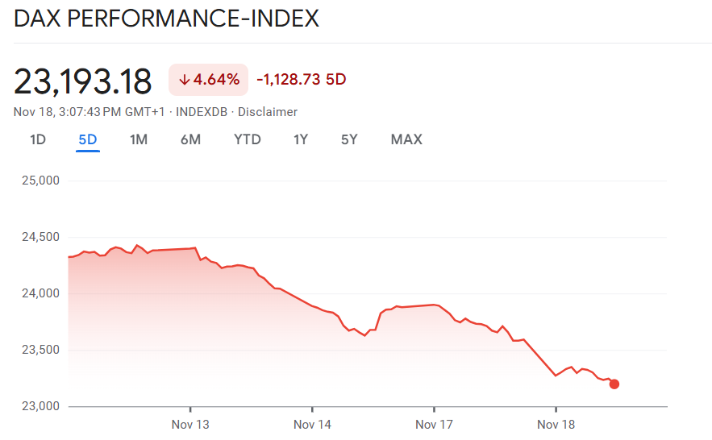
Task: Switch chart to YTD range
Action: tap(248, 139)
